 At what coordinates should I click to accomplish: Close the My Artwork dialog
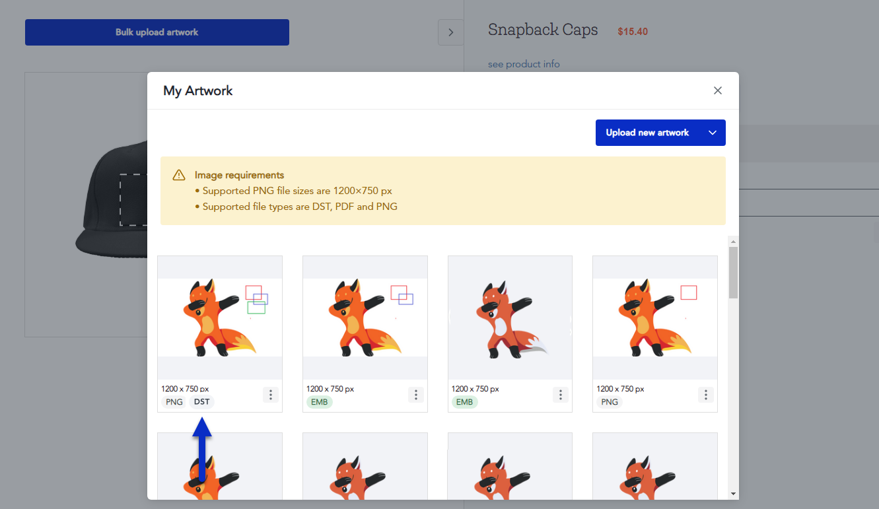pyautogui.click(x=718, y=90)
